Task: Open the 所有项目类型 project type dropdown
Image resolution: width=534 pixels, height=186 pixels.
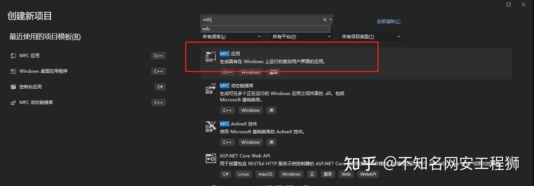Action: pos(371,37)
